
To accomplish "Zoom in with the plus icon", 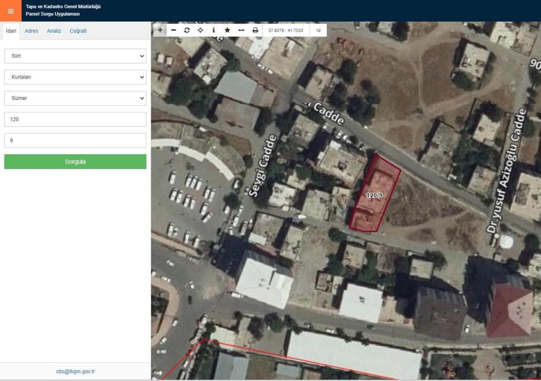I will pos(160,31).
